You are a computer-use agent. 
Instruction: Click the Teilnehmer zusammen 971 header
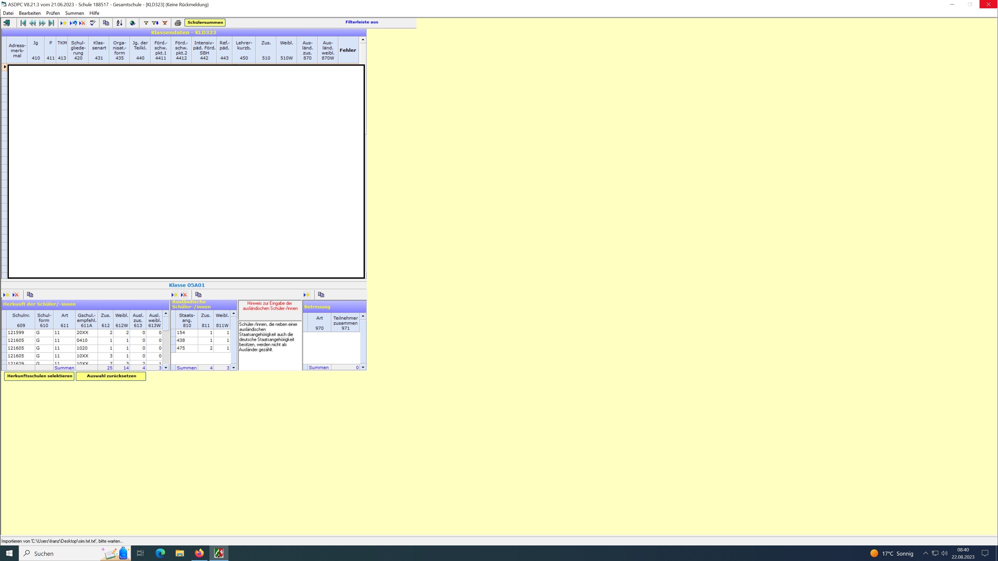tap(345, 323)
